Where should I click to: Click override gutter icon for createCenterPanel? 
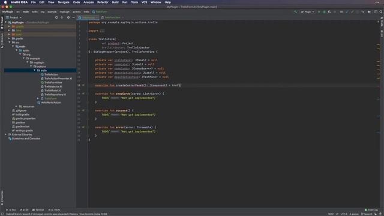point(83,85)
